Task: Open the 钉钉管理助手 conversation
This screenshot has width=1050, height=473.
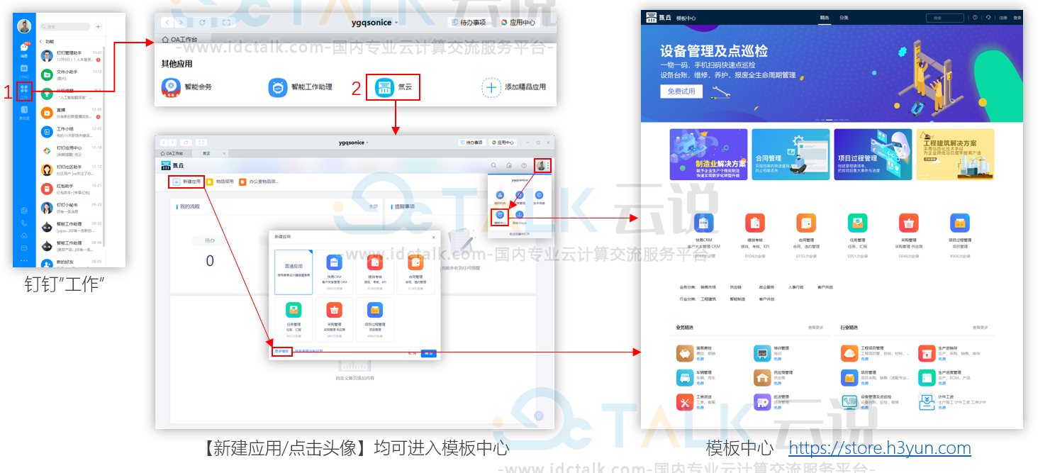Action: pyautogui.click(x=71, y=55)
